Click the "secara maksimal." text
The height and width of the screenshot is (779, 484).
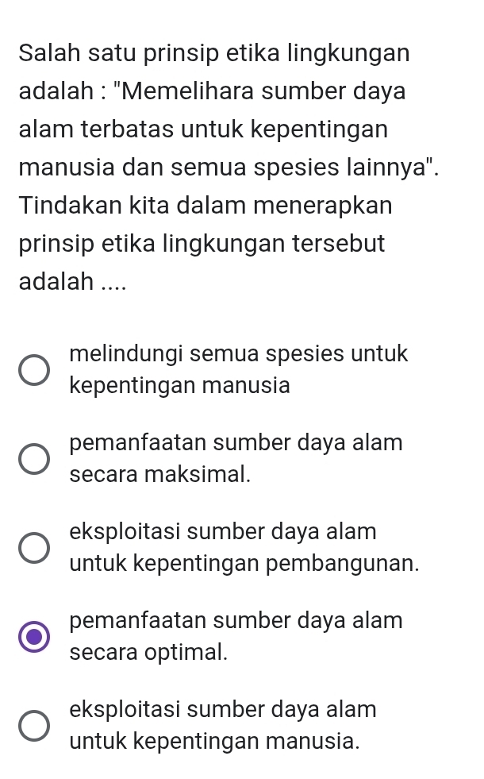159,474
